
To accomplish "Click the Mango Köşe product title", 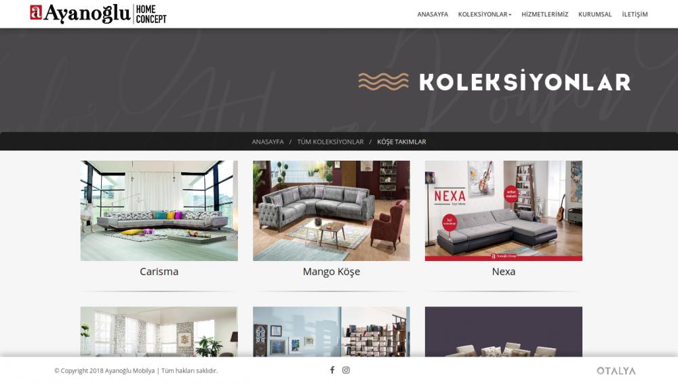I will click(x=332, y=272).
